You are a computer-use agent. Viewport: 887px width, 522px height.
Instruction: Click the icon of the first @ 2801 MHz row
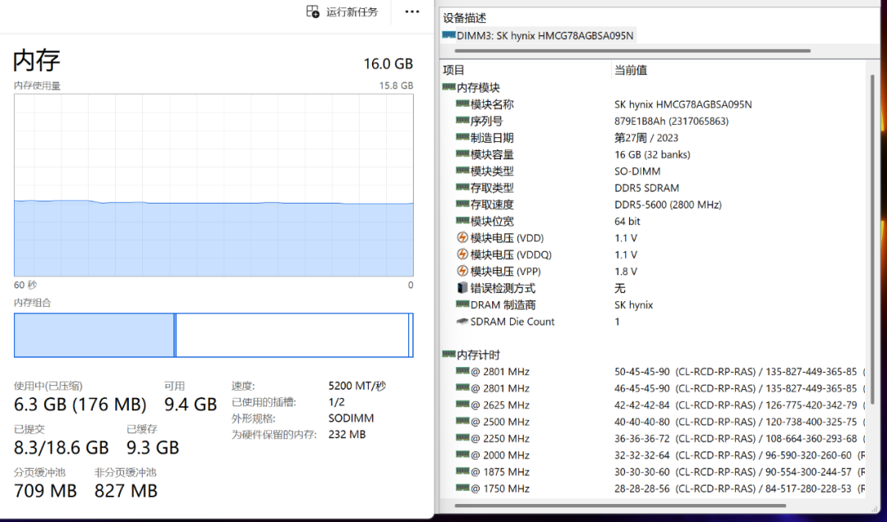click(462, 371)
